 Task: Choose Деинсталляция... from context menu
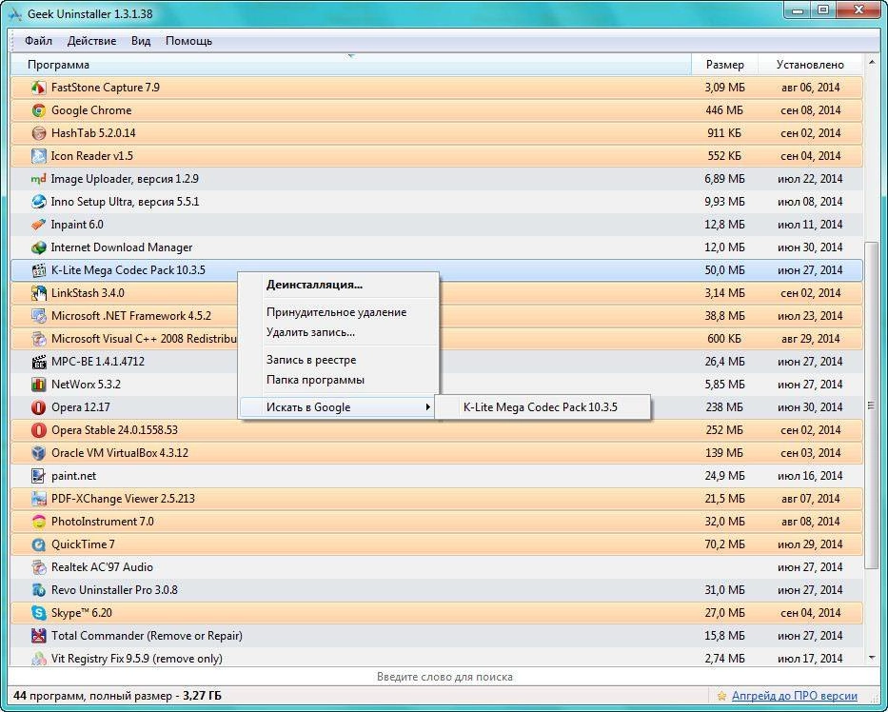pyautogui.click(x=339, y=285)
